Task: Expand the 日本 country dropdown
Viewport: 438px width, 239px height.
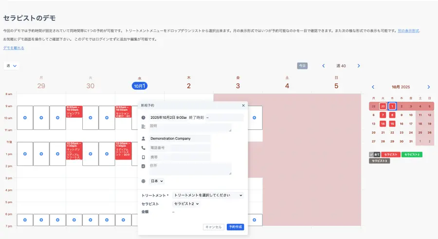Action: (157, 181)
